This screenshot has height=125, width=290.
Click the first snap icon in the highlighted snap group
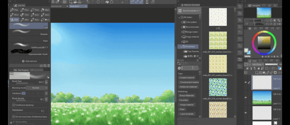tap(132, 2)
